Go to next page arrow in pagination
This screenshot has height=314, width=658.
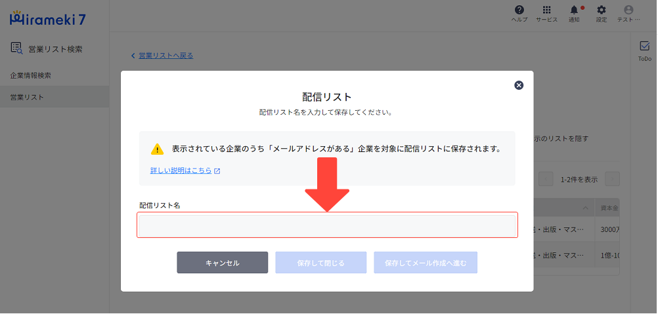613,179
